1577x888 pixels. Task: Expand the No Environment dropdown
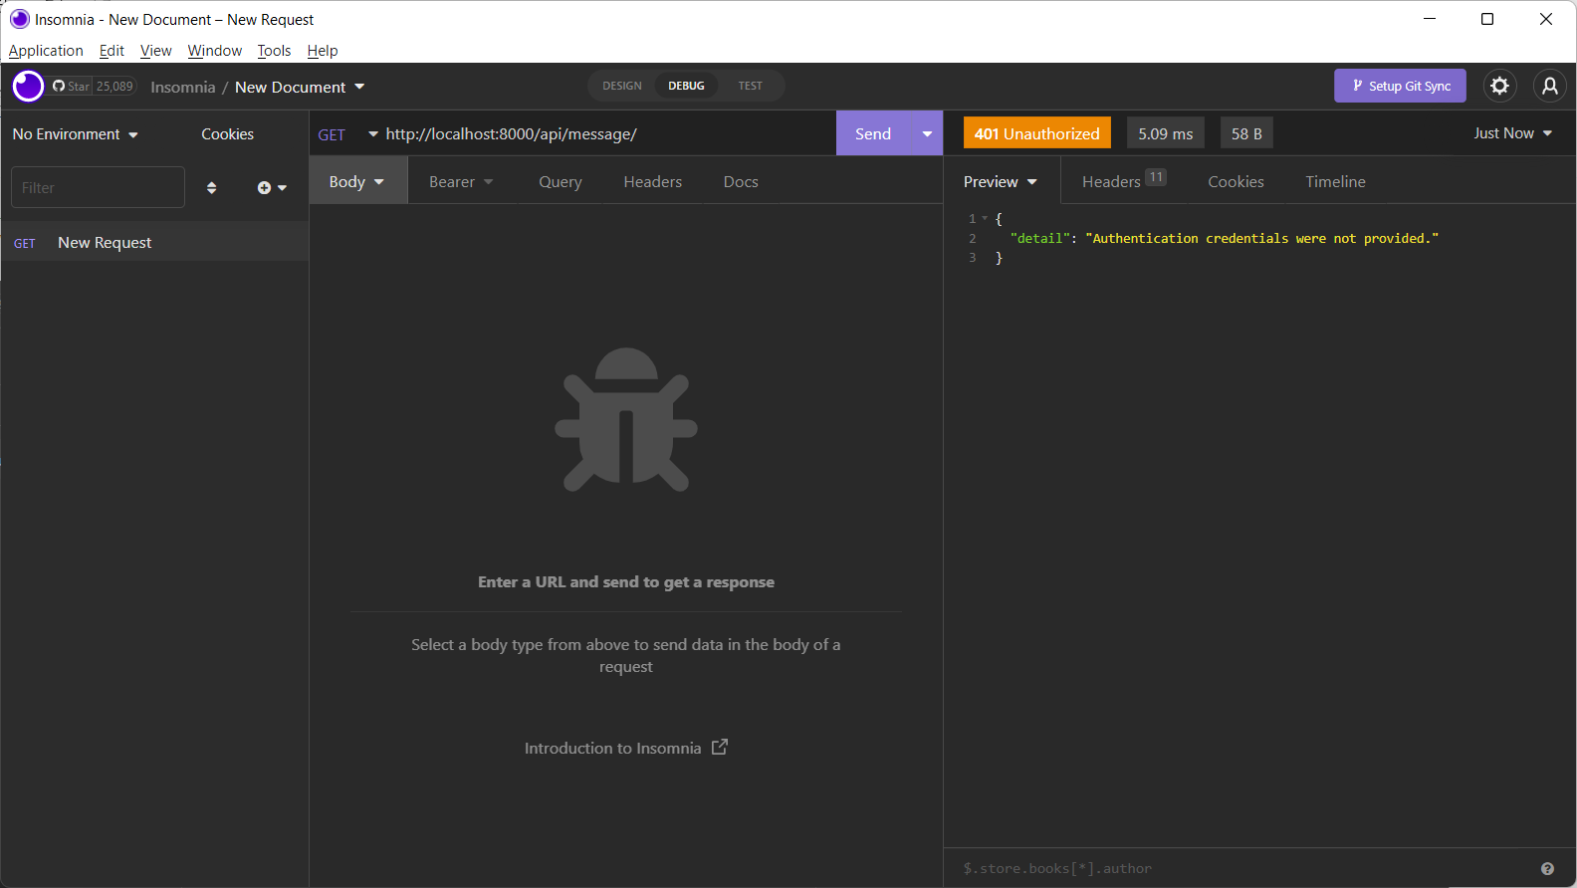[75, 134]
